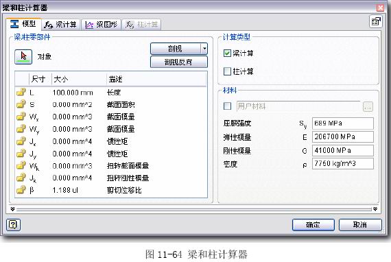Open the file options icon at top right

(375, 21)
